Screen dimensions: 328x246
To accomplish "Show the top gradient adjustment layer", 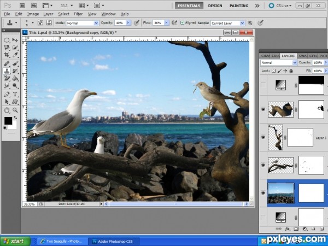I will [x=263, y=85].
